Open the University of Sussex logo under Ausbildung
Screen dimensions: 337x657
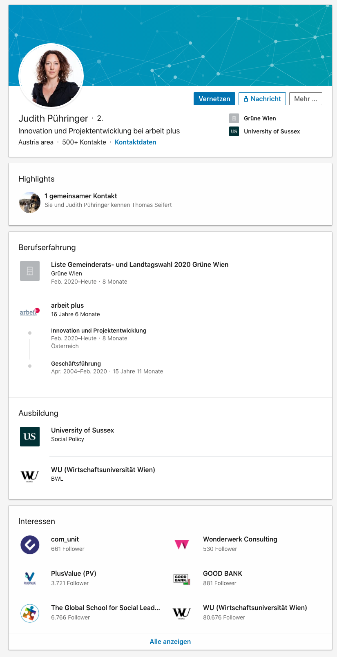click(30, 437)
